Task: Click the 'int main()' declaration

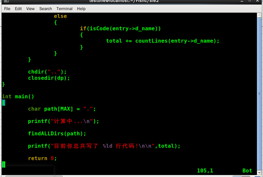Action: (18, 97)
